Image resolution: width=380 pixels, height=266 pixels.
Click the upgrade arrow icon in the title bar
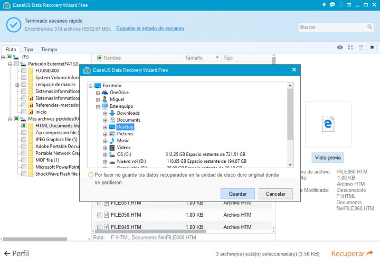coord(324,5)
